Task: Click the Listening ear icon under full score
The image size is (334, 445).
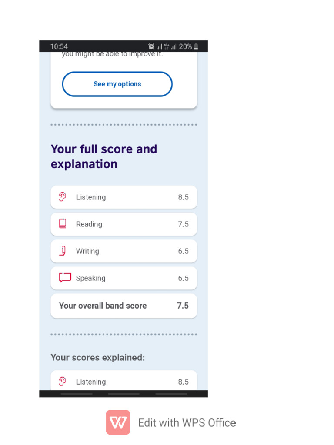Action: tap(63, 197)
